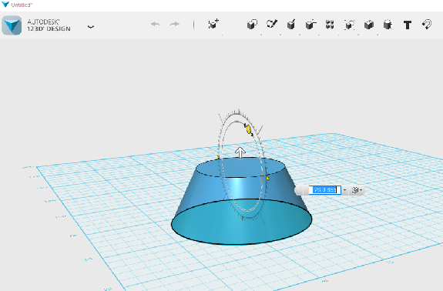This screenshot has height=291, width=443.
Task: Click the Autodesk 123D Design logo
Action: click(12, 25)
